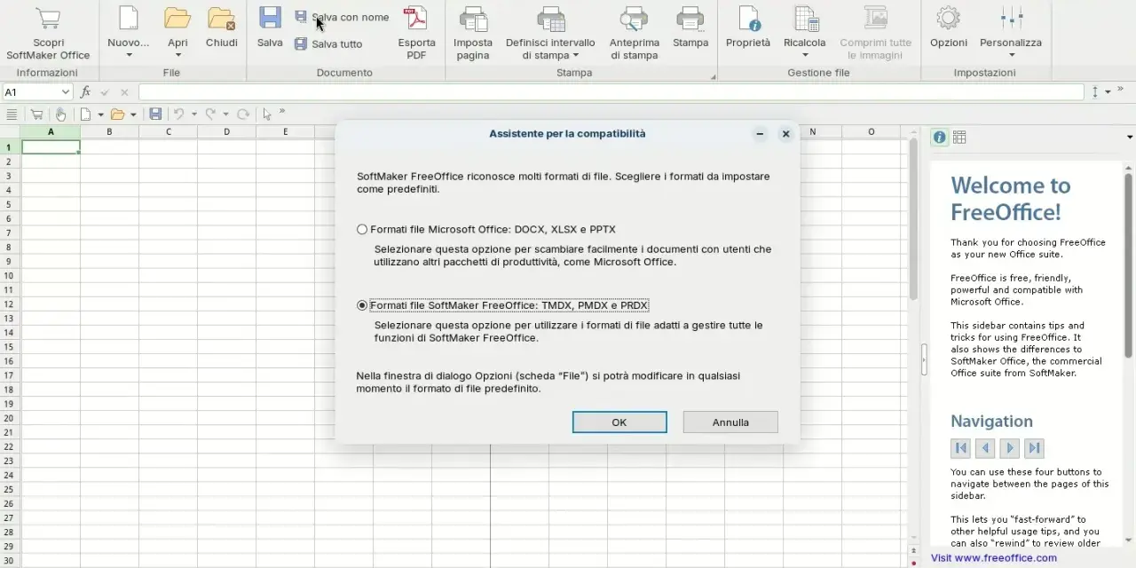Click the Stampa printer icon
Image resolution: width=1136 pixels, height=568 pixels.
click(690, 18)
